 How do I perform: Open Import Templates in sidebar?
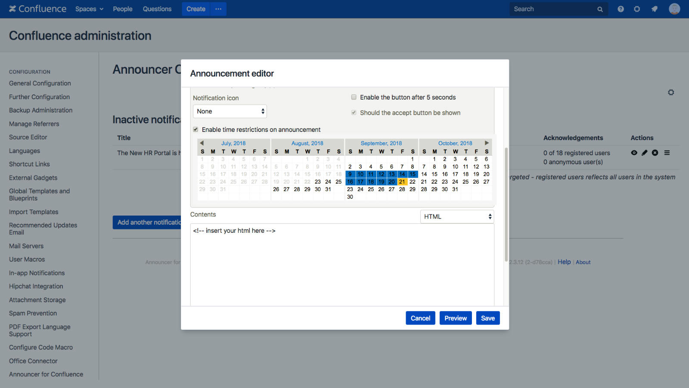pyautogui.click(x=34, y=212)
